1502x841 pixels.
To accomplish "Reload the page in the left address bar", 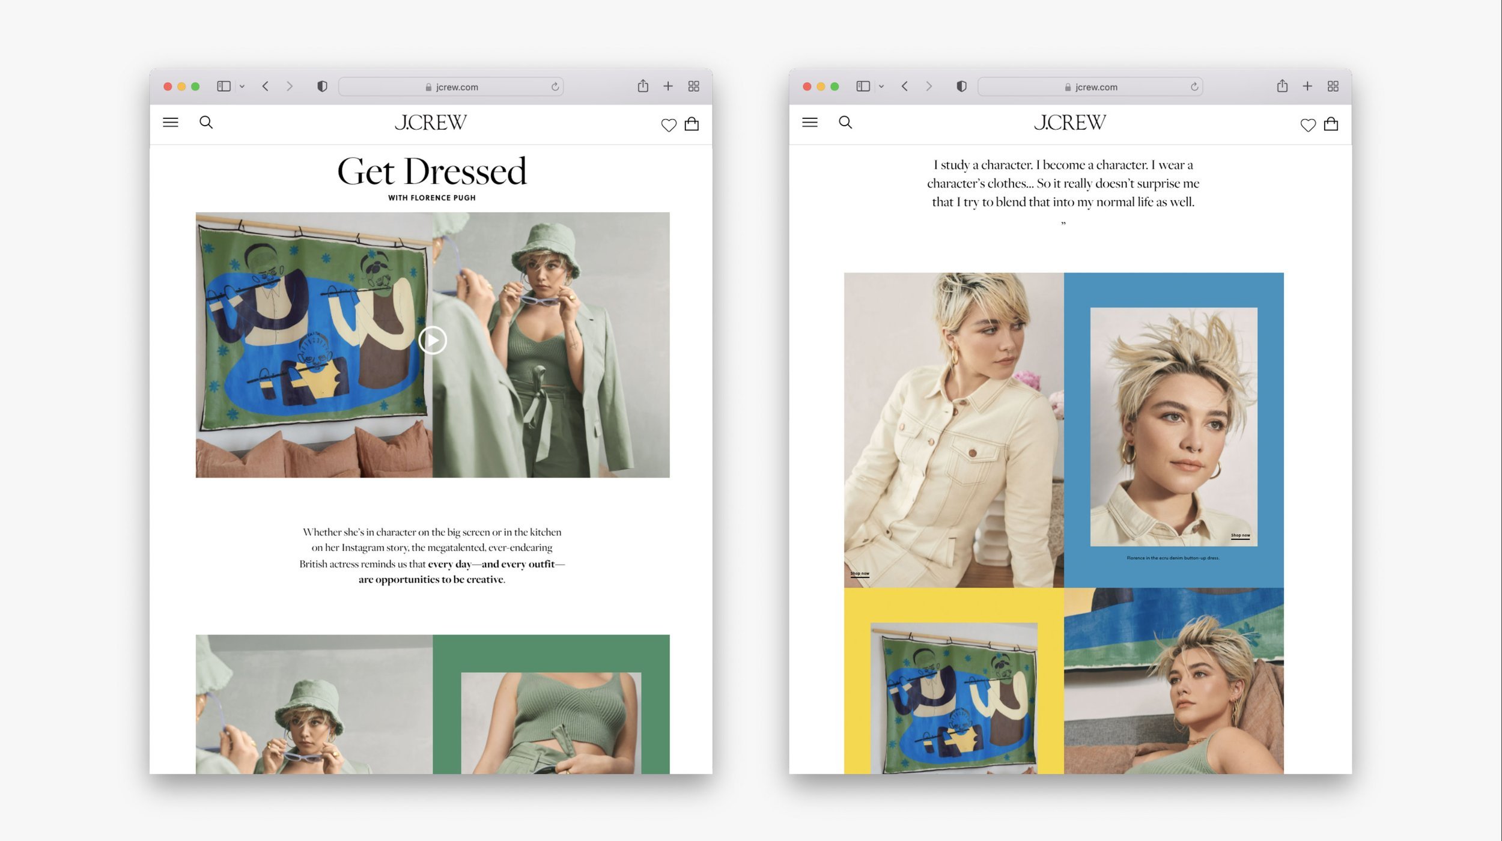I will coord(555,87).
